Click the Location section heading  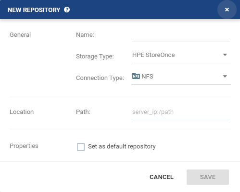22,112
